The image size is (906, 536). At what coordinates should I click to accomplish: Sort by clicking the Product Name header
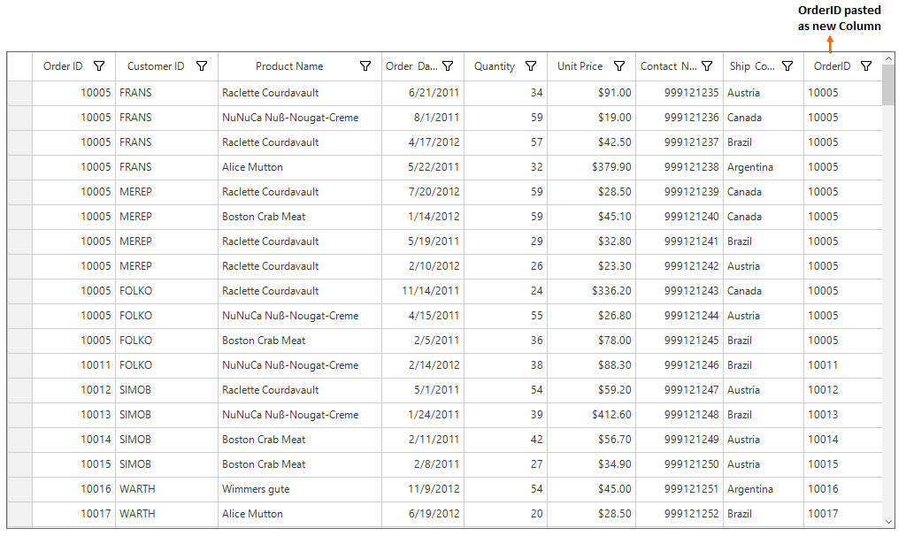point(289,65)
